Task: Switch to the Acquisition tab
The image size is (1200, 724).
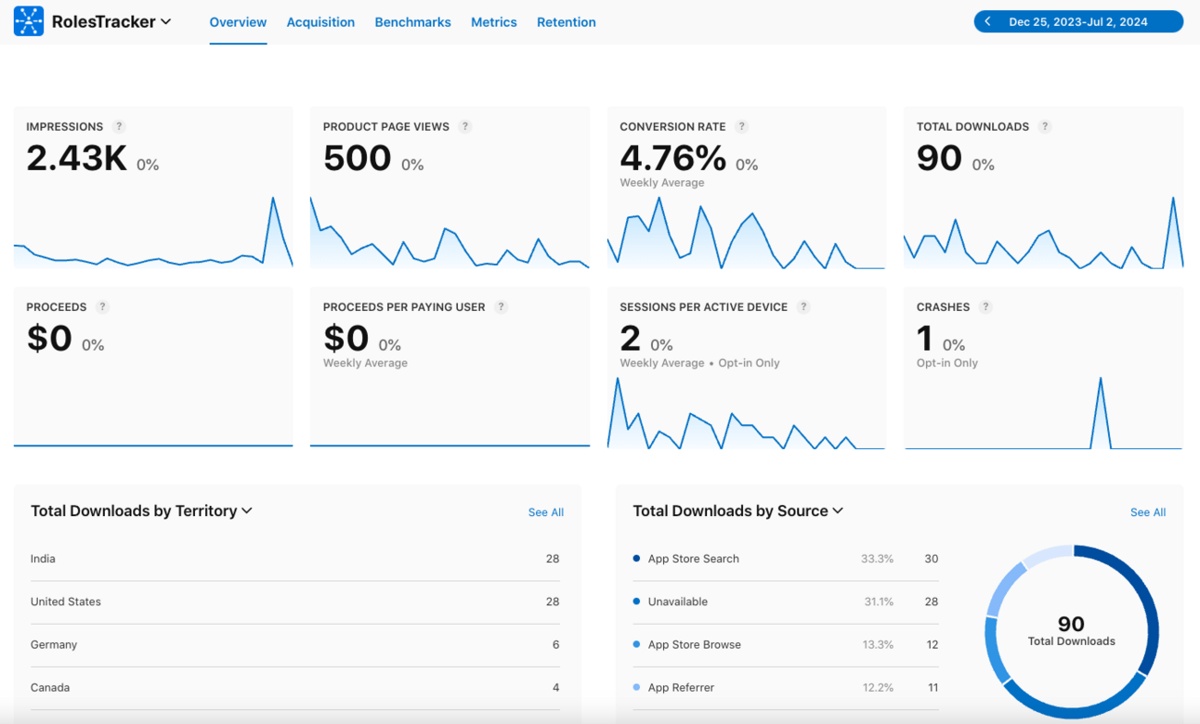Action: tap(320, 22)
